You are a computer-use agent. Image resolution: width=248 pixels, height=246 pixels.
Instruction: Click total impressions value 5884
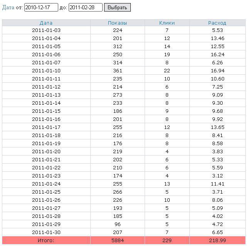(118, 241)
